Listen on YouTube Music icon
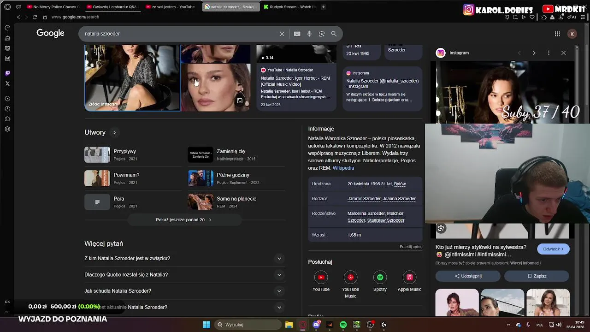The image size is (590, 332). (350, 277)
